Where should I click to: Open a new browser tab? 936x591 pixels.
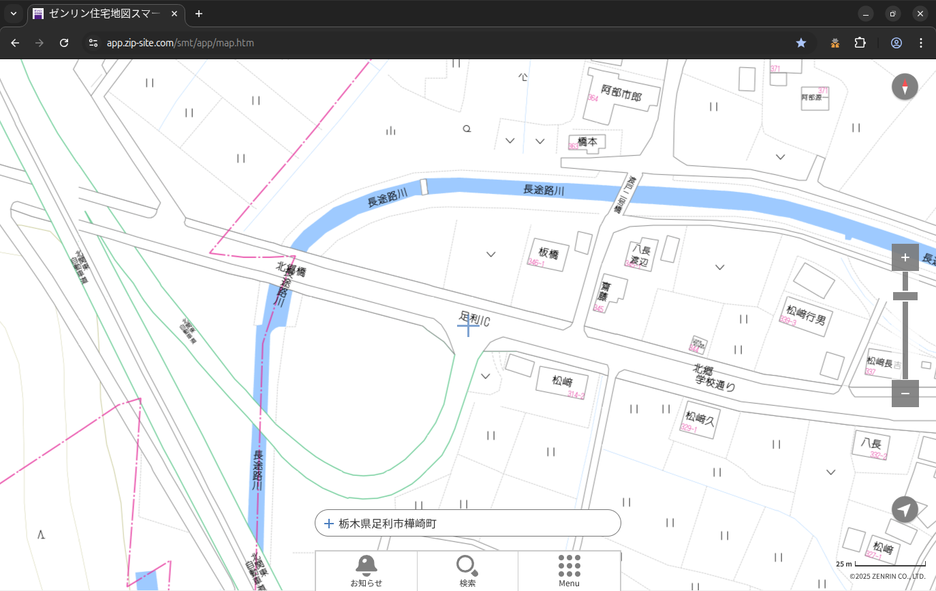click(x=199, y=14)
